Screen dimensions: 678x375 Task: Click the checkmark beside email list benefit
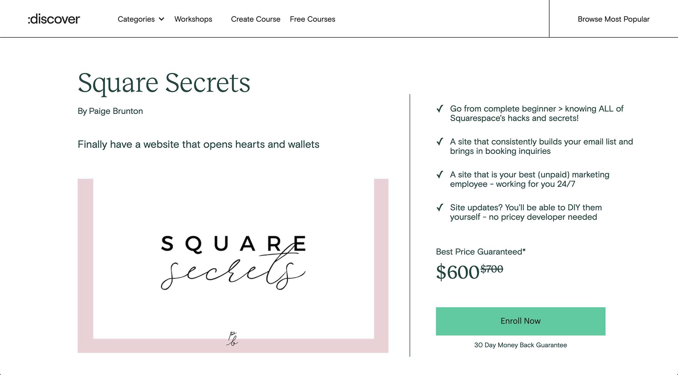tap(440, 142)
